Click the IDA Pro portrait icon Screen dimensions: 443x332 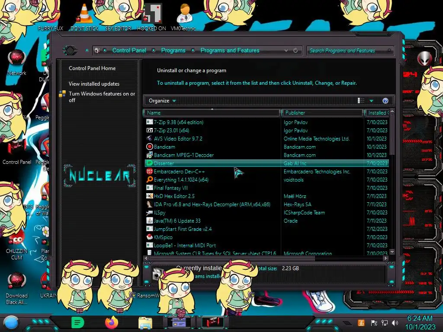click(x=149, y=204)
